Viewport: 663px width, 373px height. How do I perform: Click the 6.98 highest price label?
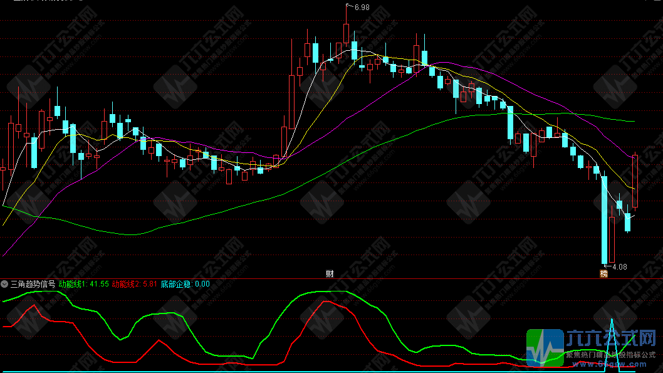click(362, 7)
